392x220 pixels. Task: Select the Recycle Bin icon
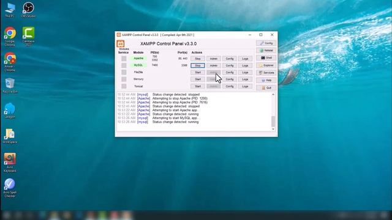pyautogui.click(x=10, y=86)
